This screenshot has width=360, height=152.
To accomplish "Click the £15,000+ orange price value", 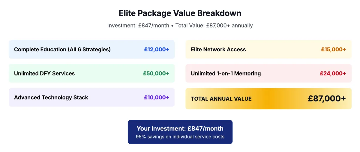I will (x=333, y=49).
